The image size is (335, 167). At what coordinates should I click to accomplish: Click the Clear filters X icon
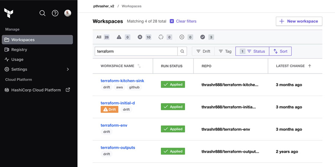pyautogui.click(x=172, y=21)
